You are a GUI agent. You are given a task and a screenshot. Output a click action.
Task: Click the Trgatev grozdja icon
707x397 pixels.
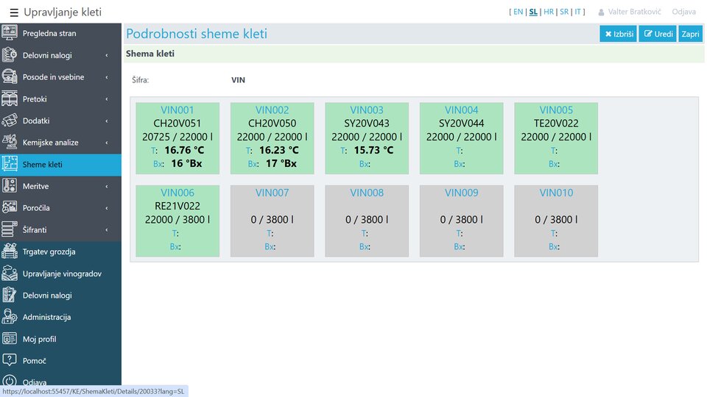(10, 251)
